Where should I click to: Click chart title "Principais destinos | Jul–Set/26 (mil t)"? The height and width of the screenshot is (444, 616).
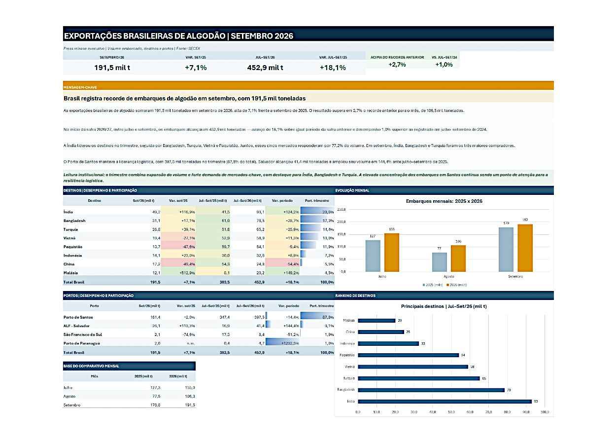point(444,306)
